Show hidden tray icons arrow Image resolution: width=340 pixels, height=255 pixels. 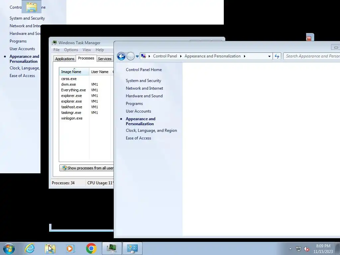tap(290, 249)
